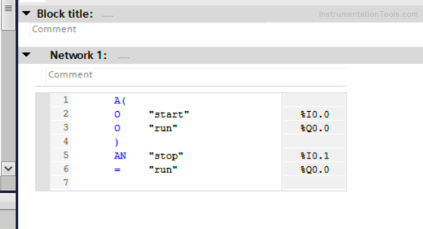Click the %I0.0 address cell
Viewport: 423px width, 229px height.
(314, 114)
